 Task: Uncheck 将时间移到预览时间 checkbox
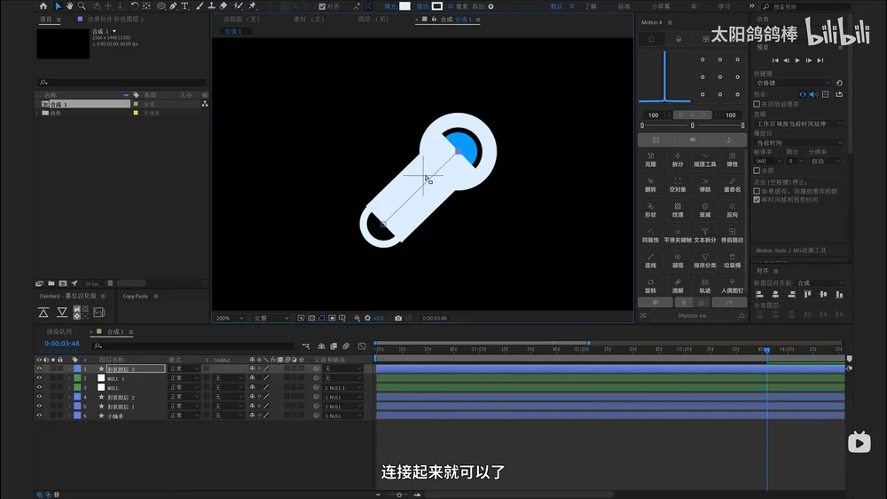pyautogui.click(x=757, y=200)
